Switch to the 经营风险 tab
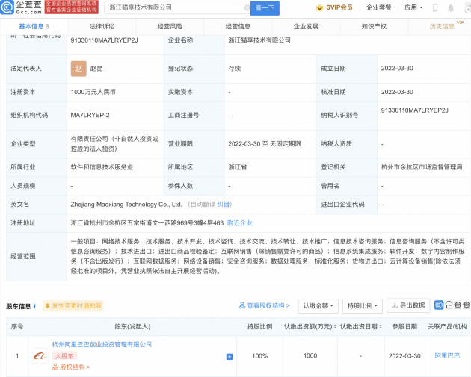The width and height of the screenshot is (471, 377). tap(170, 26)
